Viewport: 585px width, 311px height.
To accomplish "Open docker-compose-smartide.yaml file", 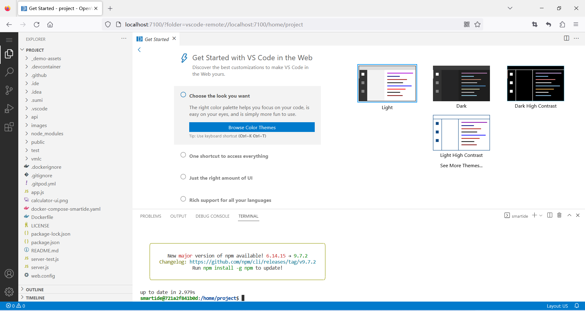I will coord(75,209).
